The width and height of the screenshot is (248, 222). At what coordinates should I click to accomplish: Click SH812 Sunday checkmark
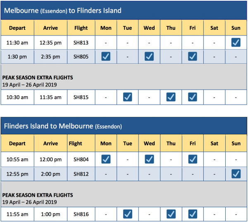point(236,174)
